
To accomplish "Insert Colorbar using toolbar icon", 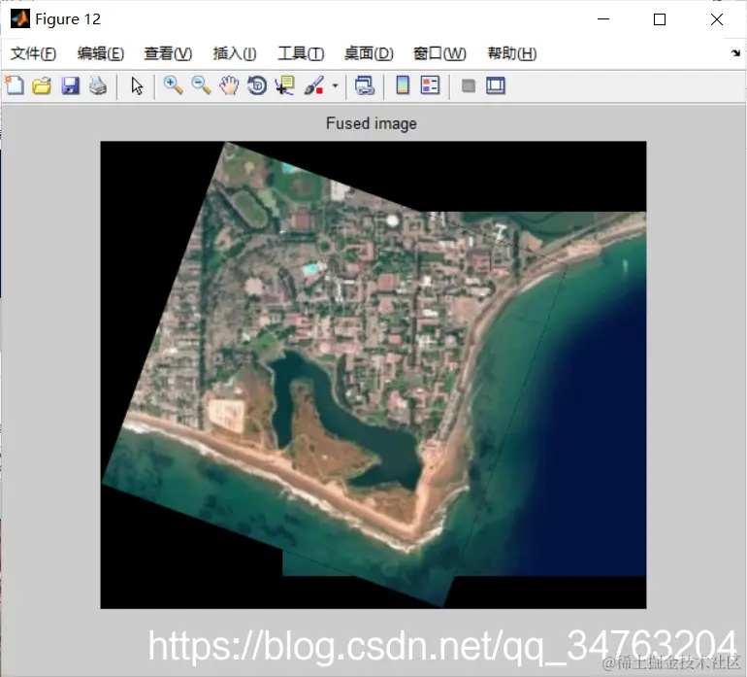I will pos(403,85).
